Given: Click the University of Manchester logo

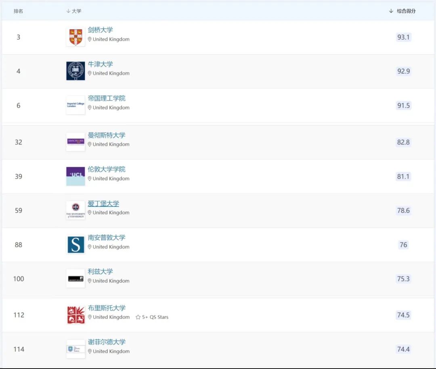Looking at the screenshot, I should (75, 142).
